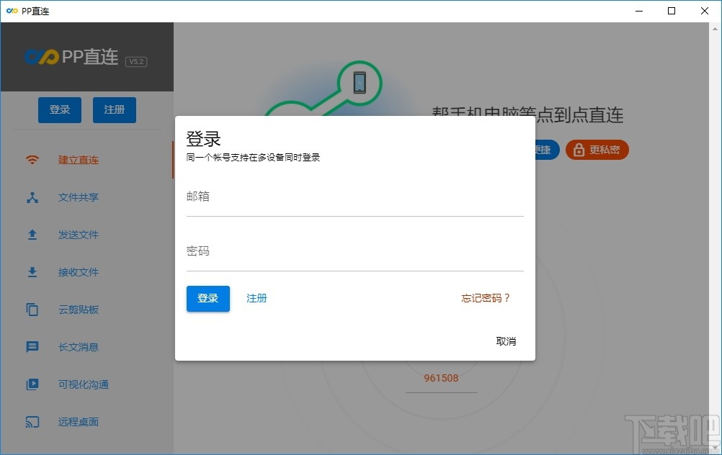Click the download icon for 接收文件
The height and width of the screenshot is (455, 722).
tap(32, 271)
